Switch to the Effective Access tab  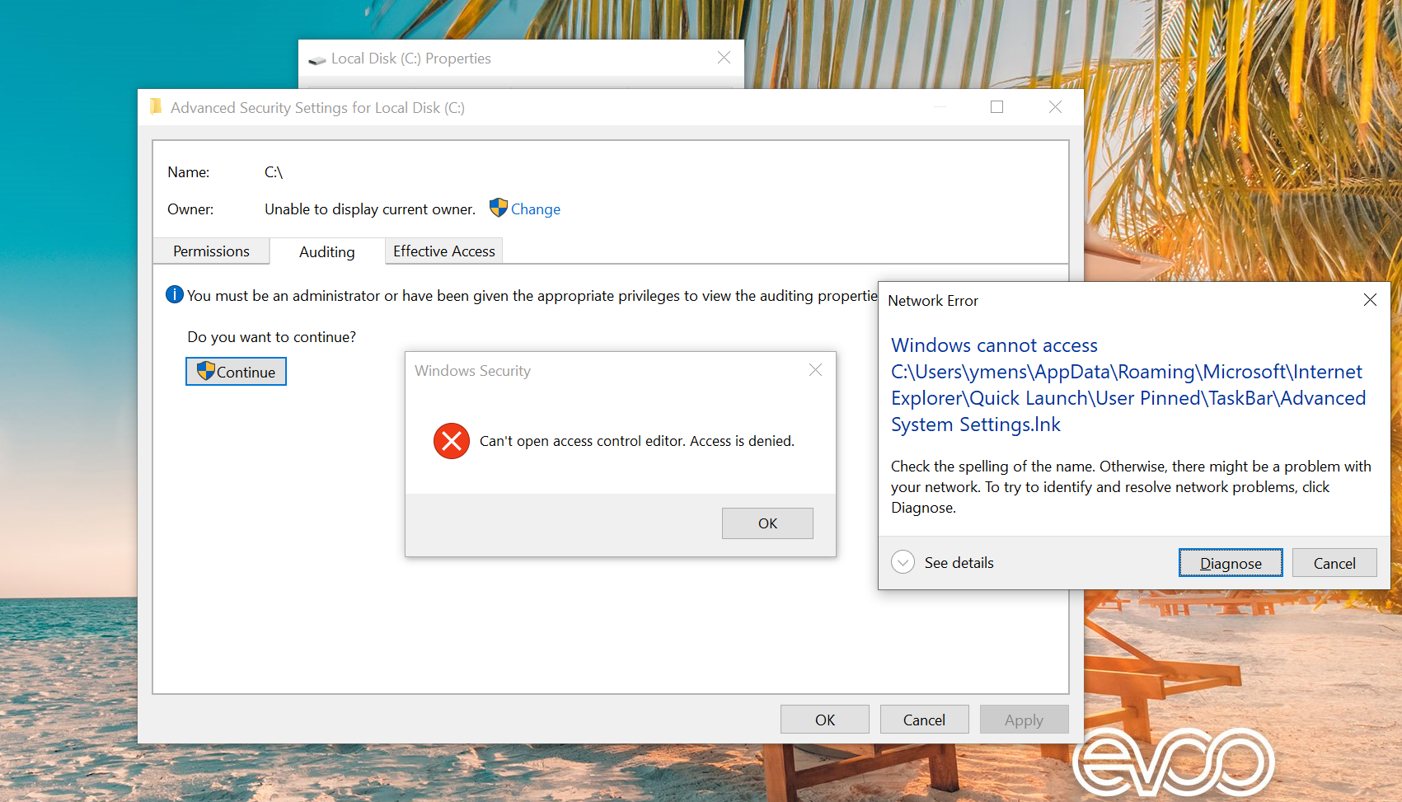tap(443, 251)
